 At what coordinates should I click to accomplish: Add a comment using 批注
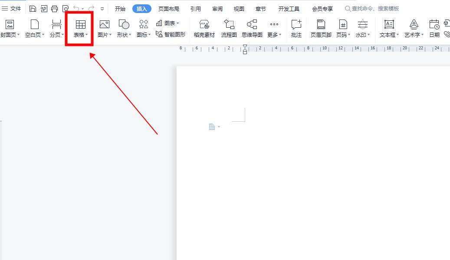click(x=296, y=29)
